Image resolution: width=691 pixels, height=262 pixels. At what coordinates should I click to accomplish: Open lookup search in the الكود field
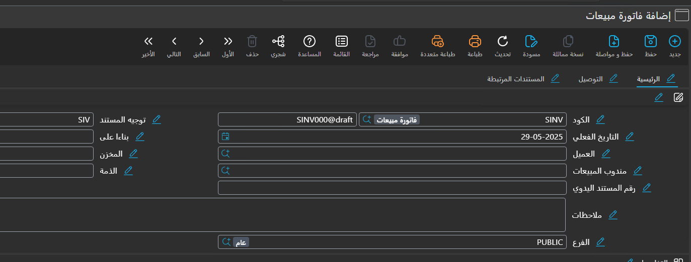[366, 119]
